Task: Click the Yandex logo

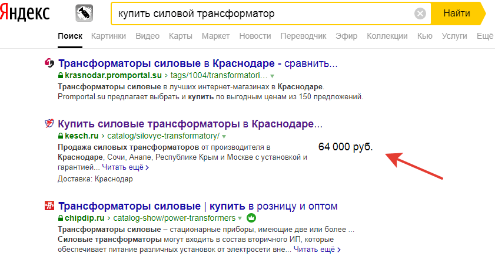Action: tap(25, 13)
